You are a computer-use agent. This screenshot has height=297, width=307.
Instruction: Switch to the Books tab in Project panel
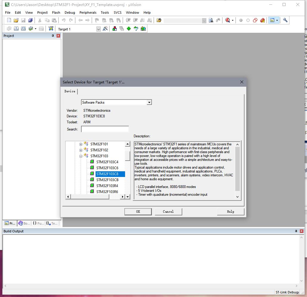(24, 223)
